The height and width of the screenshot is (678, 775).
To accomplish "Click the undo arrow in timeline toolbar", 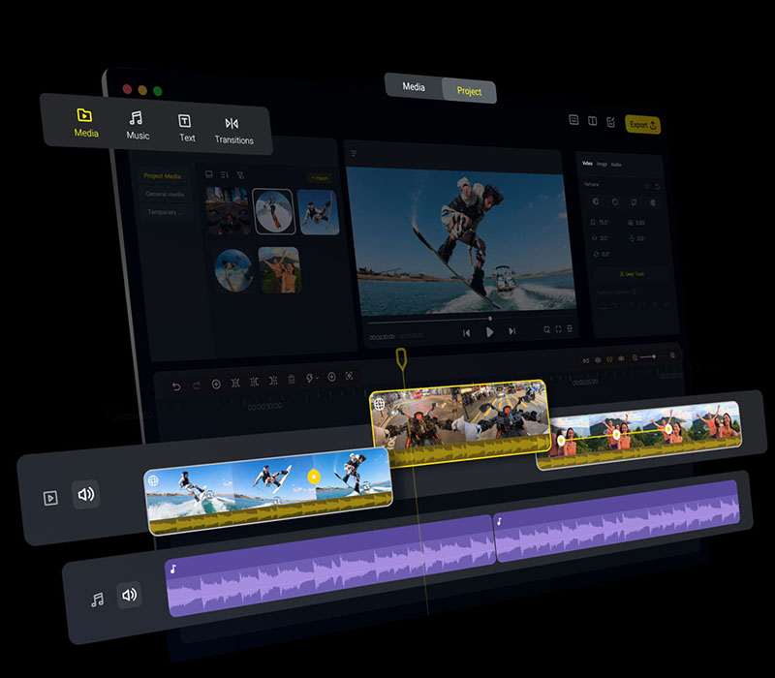I will coord(175,385).
